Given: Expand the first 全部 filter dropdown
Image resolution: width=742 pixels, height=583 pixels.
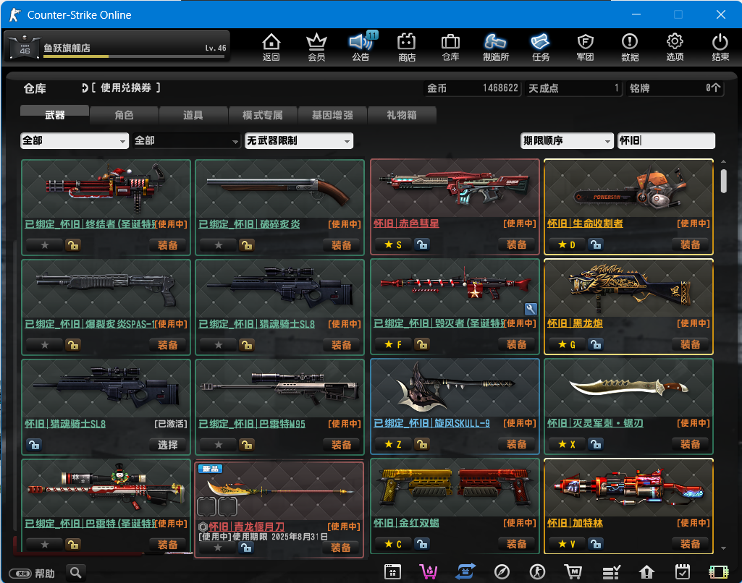Looking at the screenshot, I should tap(75, 140).
